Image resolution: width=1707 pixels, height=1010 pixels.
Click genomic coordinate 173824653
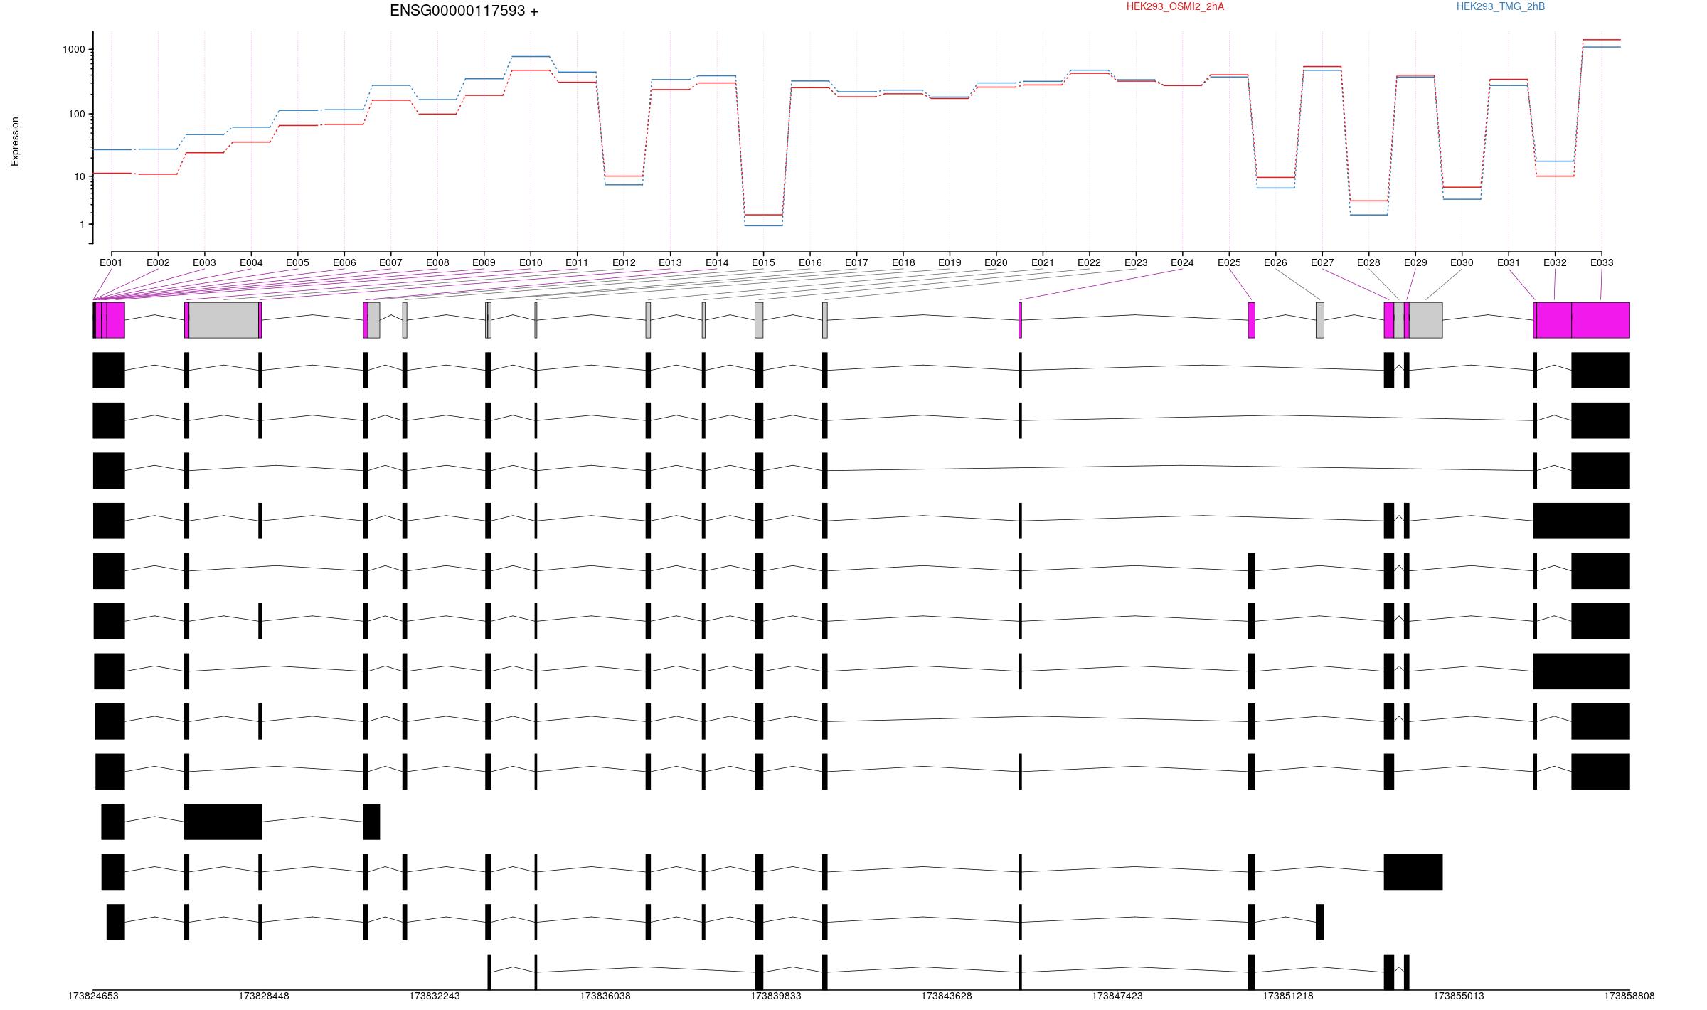click(x=93, y=996)
